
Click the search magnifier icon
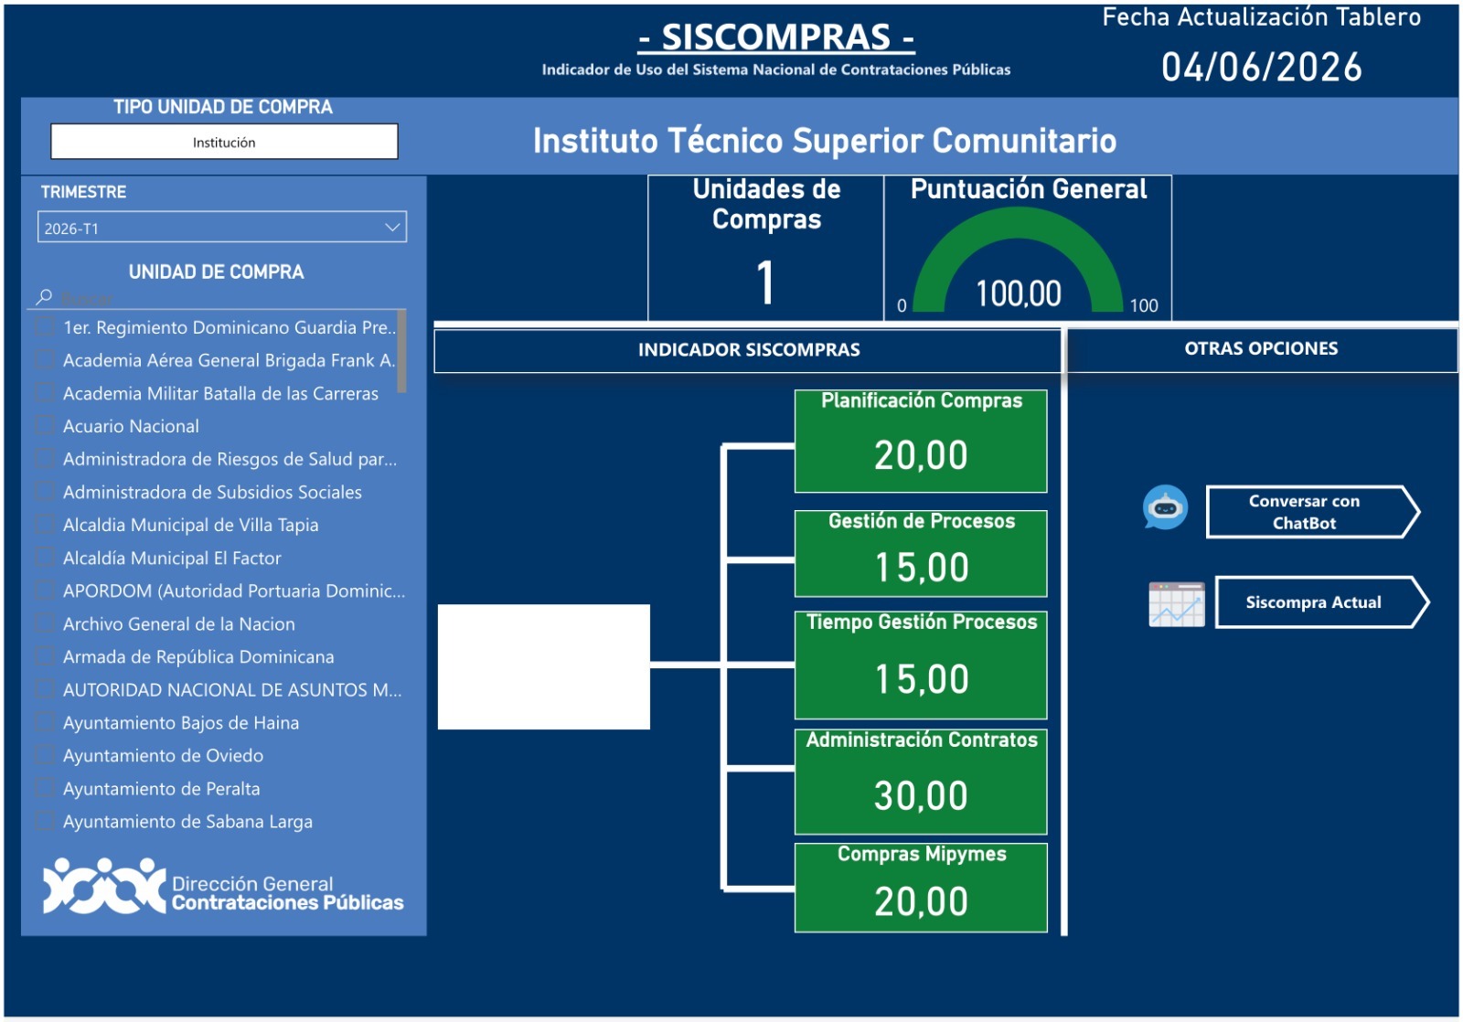[x=44, y=297]
